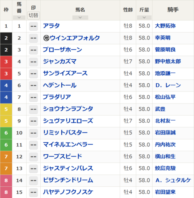
Task: Set the mark for アラタ's row
Action: (x=33, y=26)
